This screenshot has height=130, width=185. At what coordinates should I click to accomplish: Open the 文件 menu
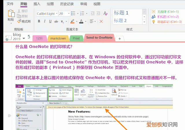coord(10,4)
